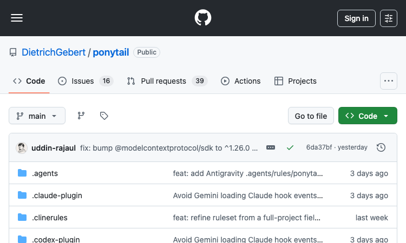Click the Public visibility badge

(147, 52)
